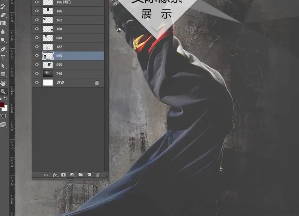Click the white 背景 layer thumbnail
Screen dimensions: 299x216
point(48,83)
